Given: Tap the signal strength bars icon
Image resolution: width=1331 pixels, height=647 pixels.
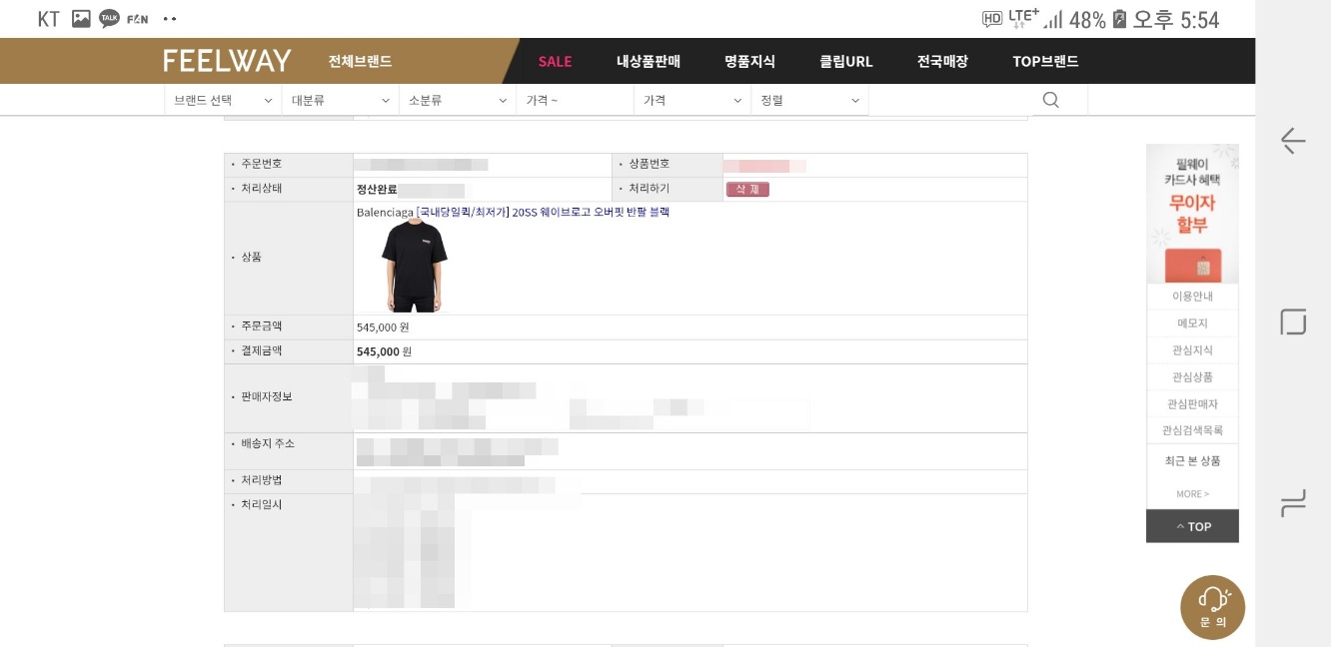Looking at the screenshot, I should pos(1053,19).
